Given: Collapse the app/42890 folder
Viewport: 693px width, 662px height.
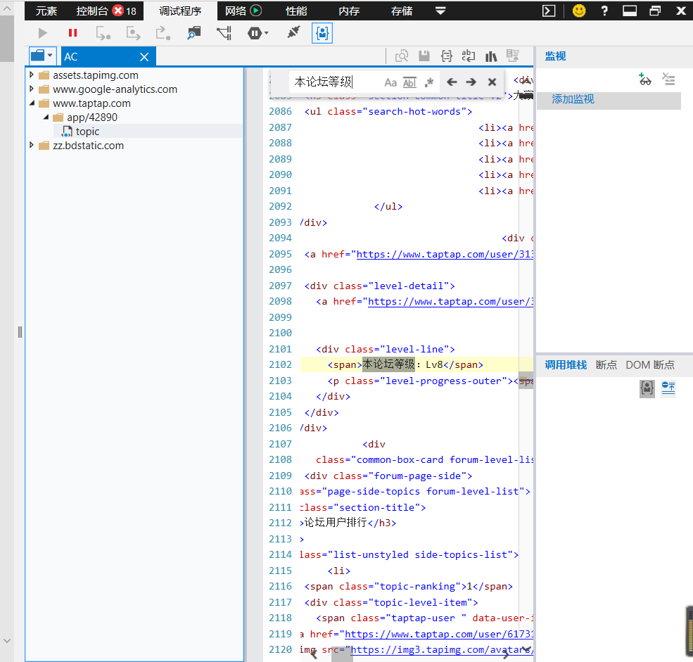Looking at the screenshot, I should [x=46, y=117].
